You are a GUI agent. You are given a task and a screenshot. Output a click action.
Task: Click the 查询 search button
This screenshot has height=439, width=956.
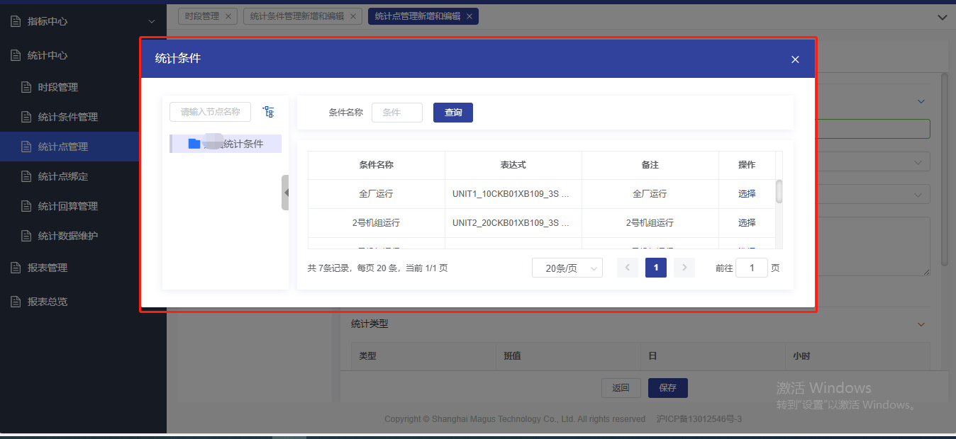point(452,113)
